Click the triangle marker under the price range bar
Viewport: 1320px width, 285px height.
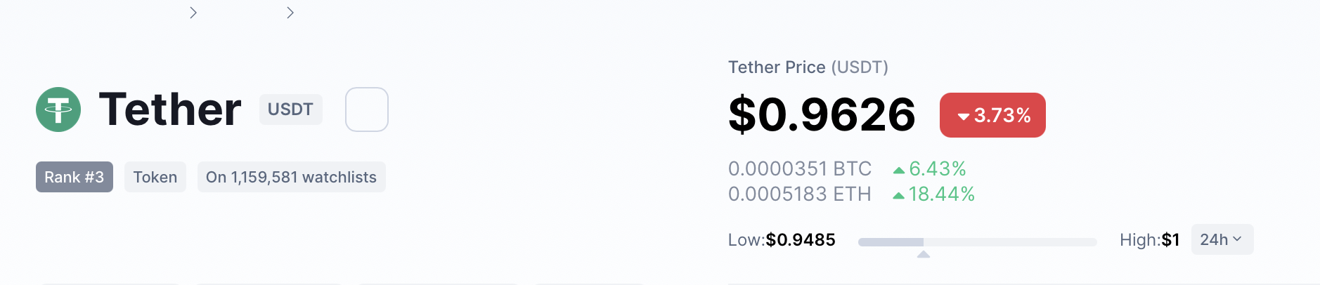[x=924, y=254]
